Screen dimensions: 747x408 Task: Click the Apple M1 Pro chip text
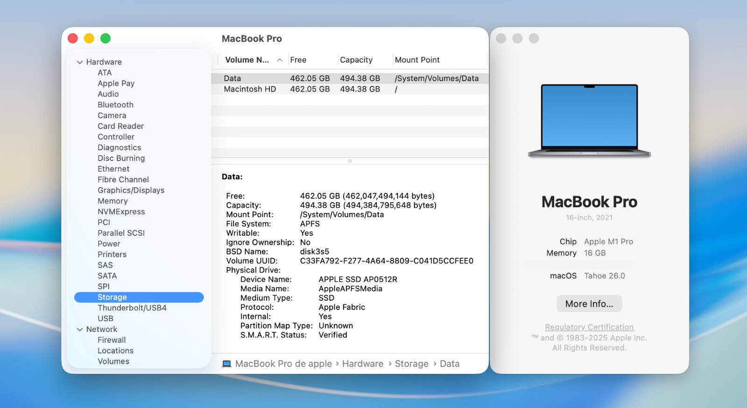click(x=608, y=242)
